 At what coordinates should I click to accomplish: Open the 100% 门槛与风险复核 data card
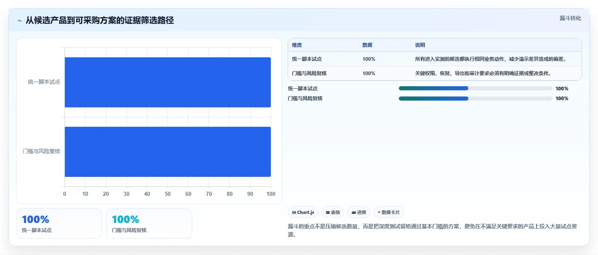149,223
